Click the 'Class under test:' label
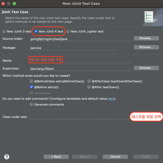This screenshot has height=163, width=163. [15, 117]
